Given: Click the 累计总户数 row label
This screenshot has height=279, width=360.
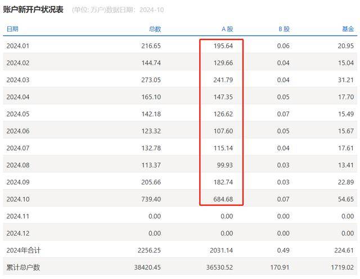Looking at the screenshot, I should [22, 267].
